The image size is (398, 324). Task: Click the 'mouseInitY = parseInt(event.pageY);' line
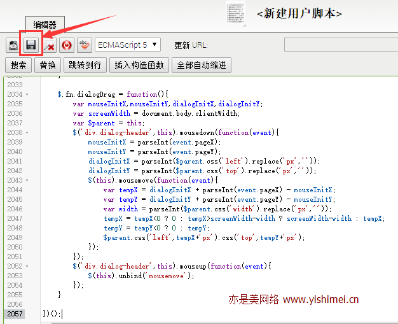pos(154,151)
